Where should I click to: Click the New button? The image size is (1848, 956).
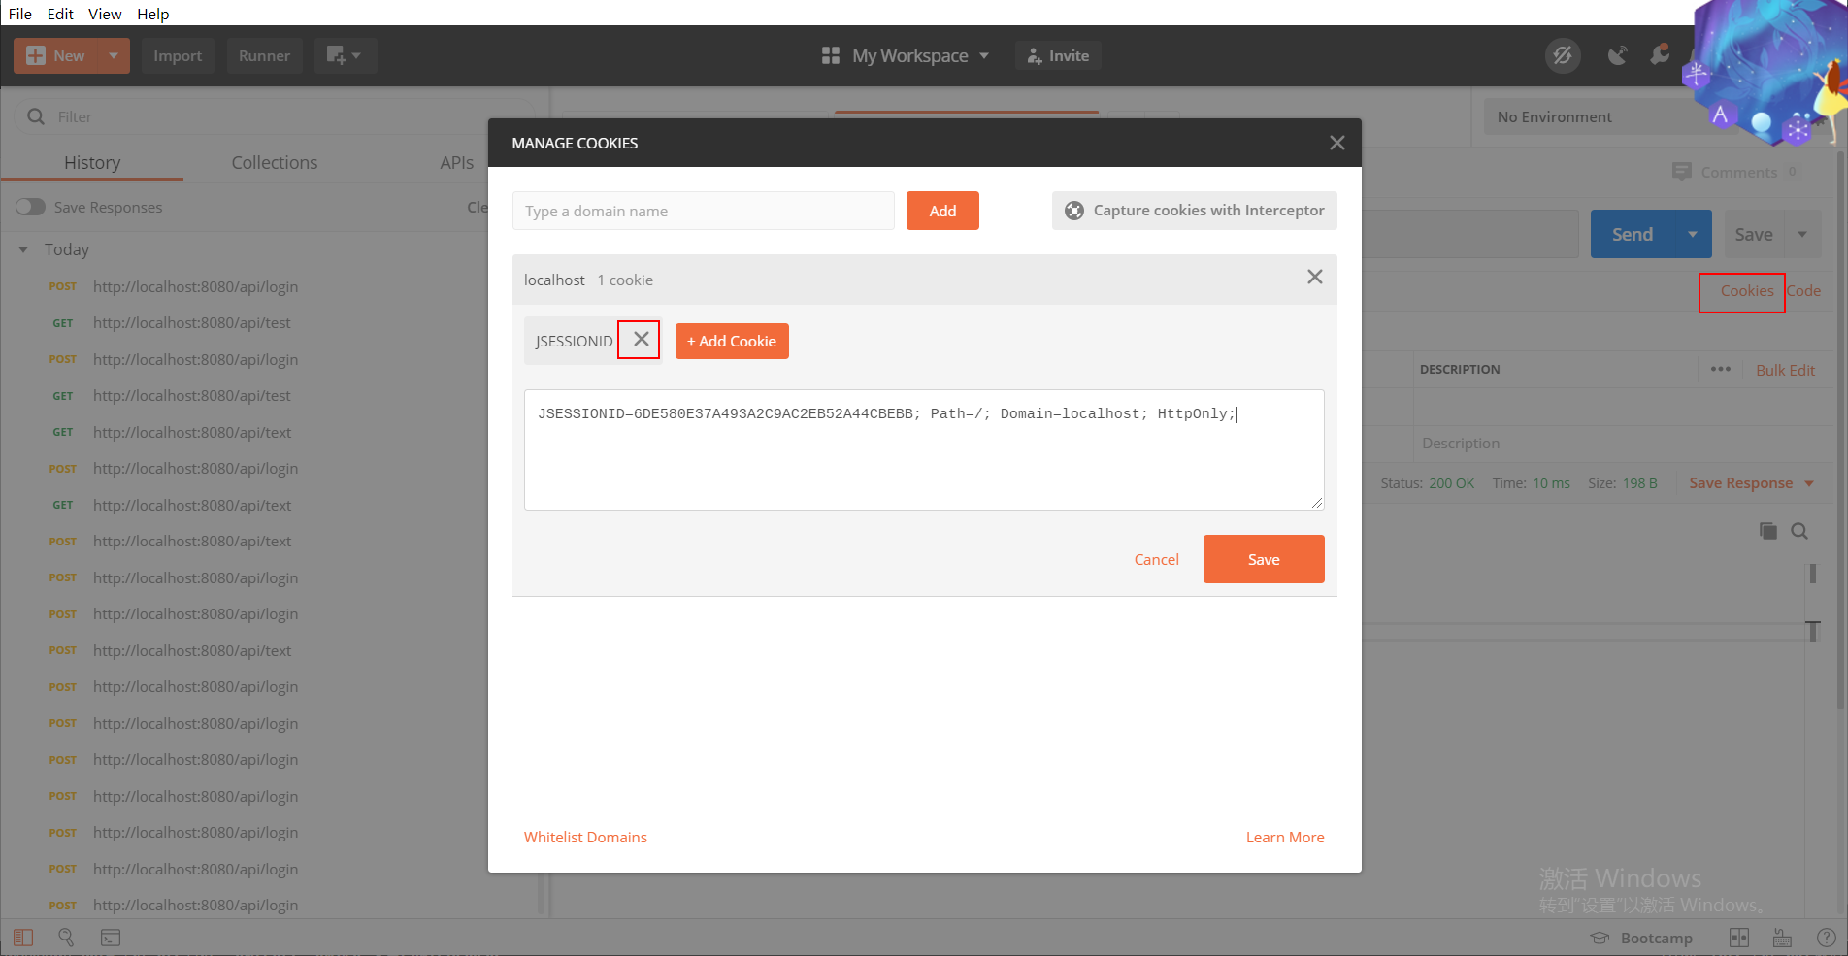56,55
